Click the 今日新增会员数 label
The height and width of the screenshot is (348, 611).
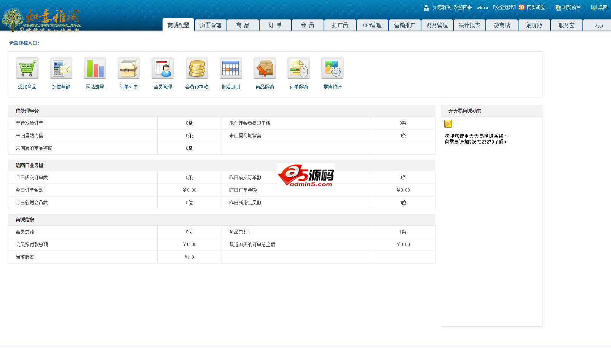(32, 203)
